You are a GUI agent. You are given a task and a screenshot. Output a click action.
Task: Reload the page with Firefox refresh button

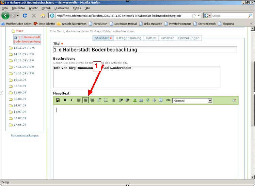25,16
